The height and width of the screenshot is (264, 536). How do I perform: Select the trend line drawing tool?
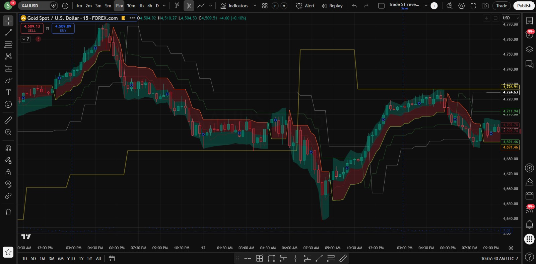click(8, 32)
